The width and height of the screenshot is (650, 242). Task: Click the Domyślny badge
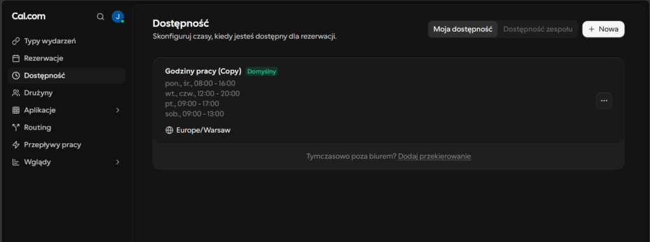click(262, 72)
